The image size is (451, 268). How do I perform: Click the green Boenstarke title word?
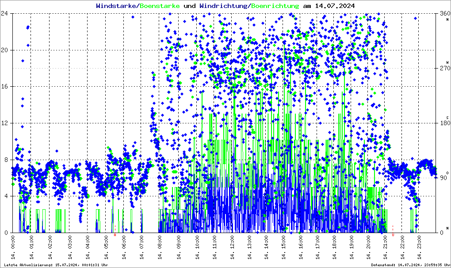point(160,6)
